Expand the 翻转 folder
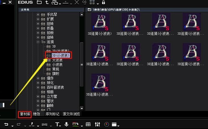 point(38,105)
